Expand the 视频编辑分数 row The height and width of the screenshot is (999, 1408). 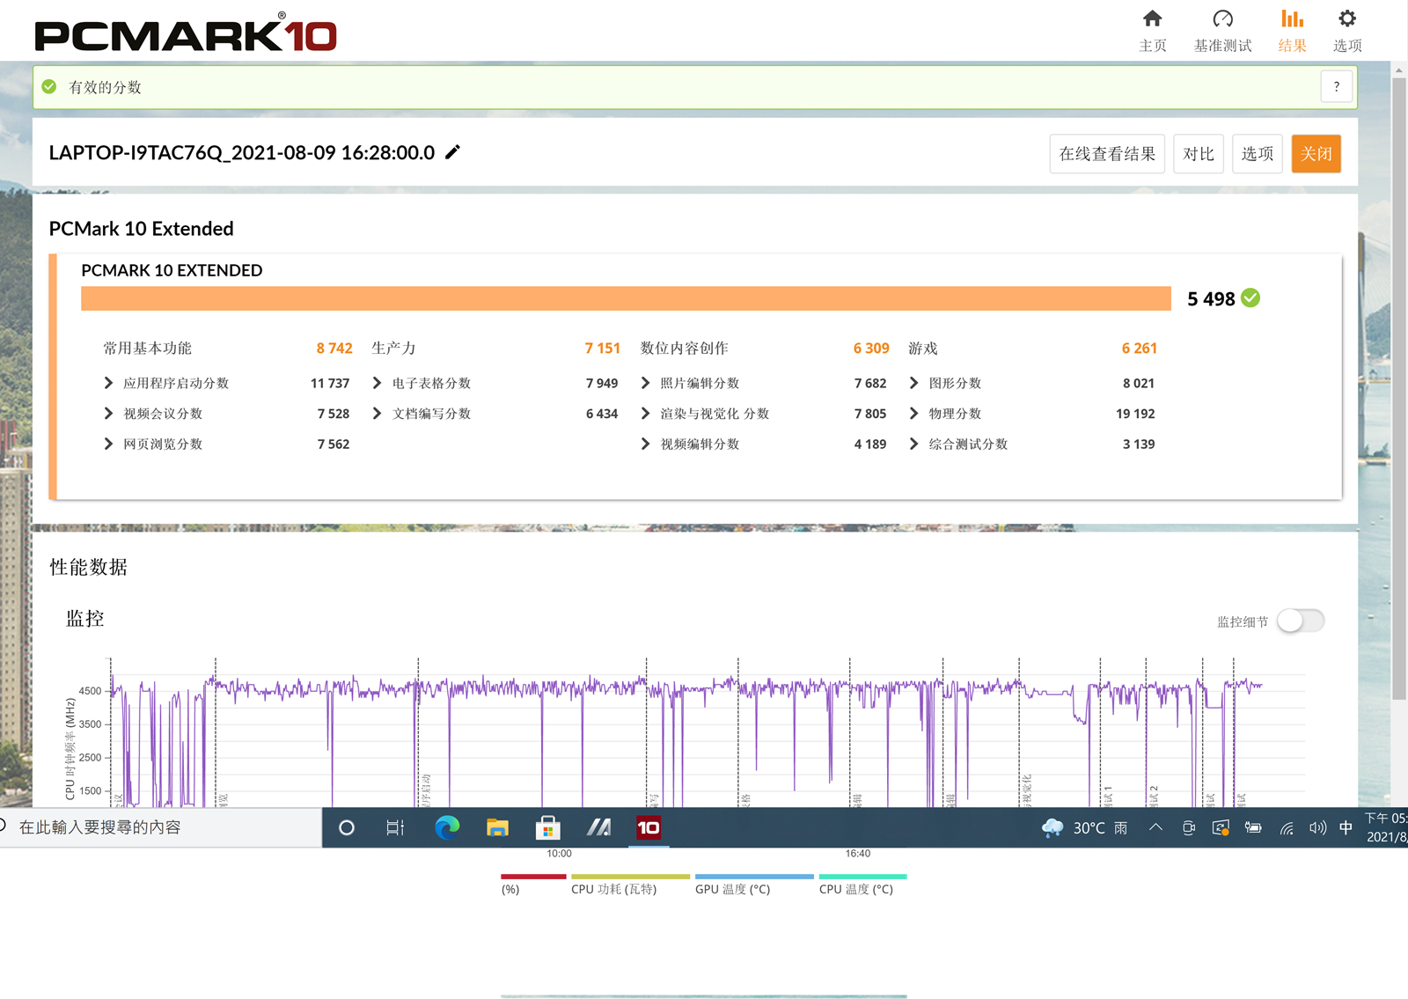(x=646, y=444)
